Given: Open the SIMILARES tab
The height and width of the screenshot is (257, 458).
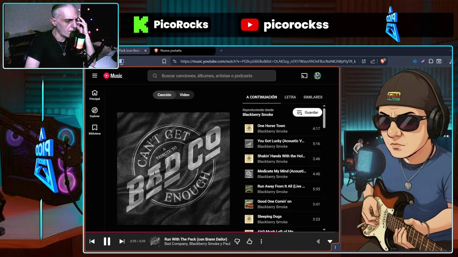Looking at the screenshot, I should (313, 97).
